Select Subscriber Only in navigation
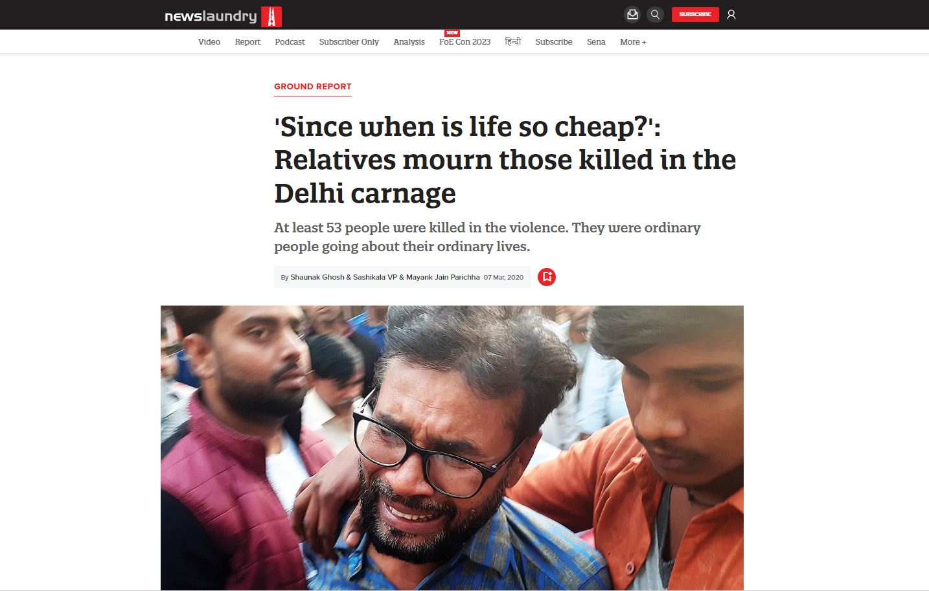The image size is (929, 591). [x=349, y=42]
